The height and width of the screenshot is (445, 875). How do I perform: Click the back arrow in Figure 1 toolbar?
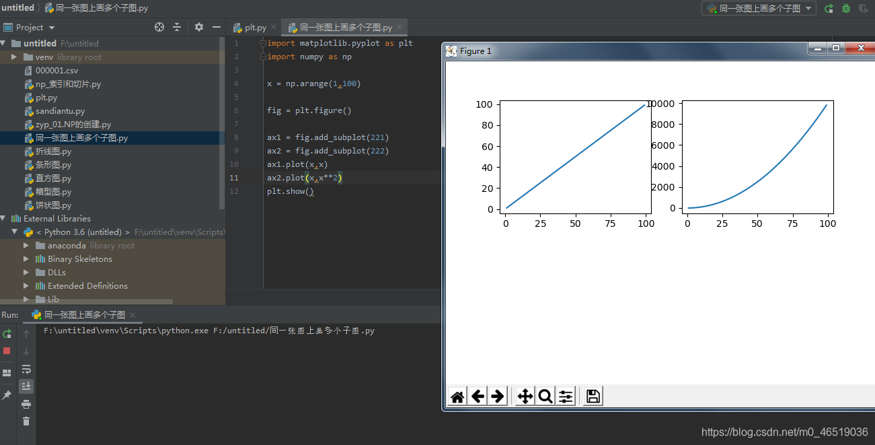(478, 397)
